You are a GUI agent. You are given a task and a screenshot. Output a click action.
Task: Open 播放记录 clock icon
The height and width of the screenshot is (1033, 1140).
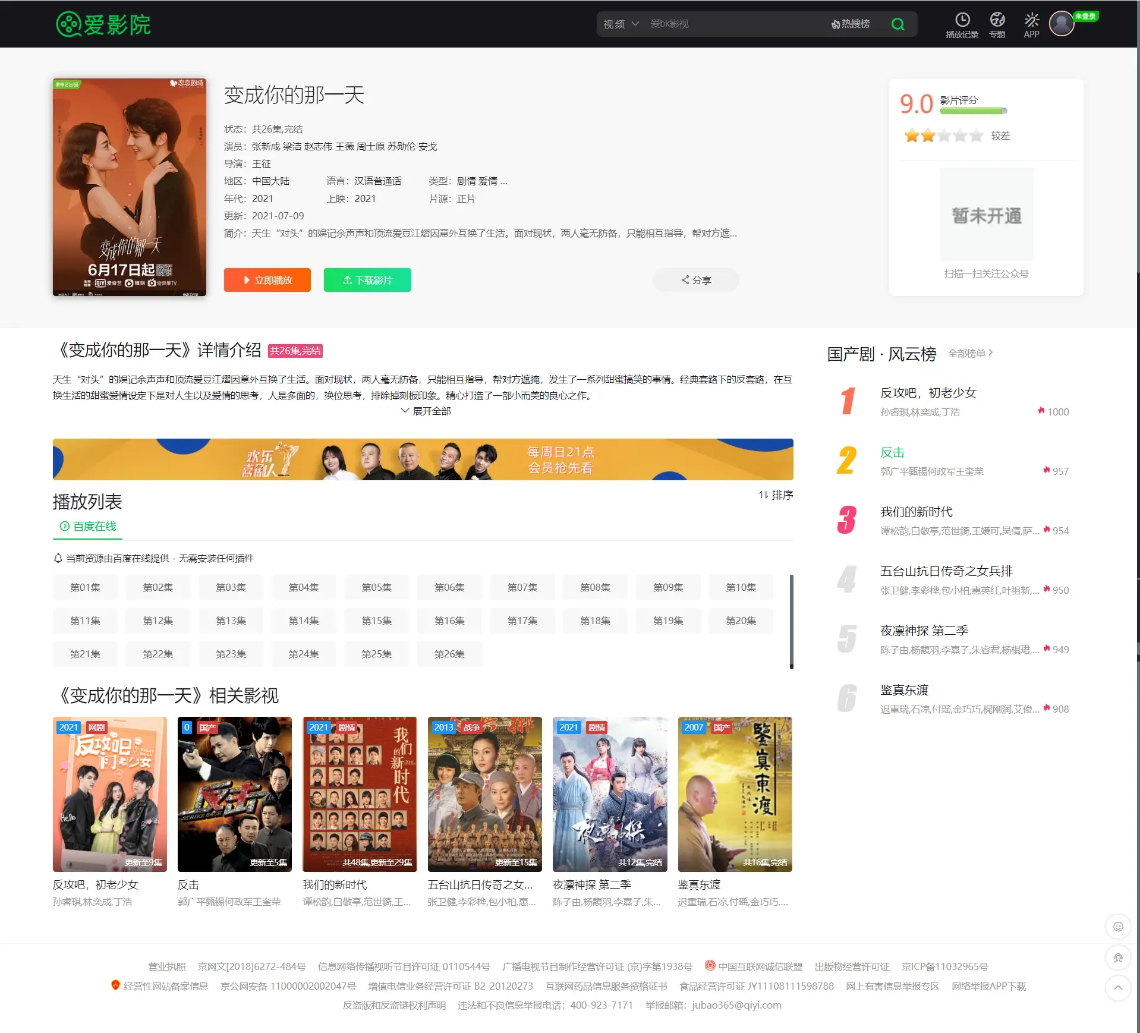click(x=962, y=20)
